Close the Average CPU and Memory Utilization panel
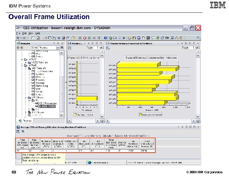229x177 pixels. pyautogui.click(x=198, y=127)
